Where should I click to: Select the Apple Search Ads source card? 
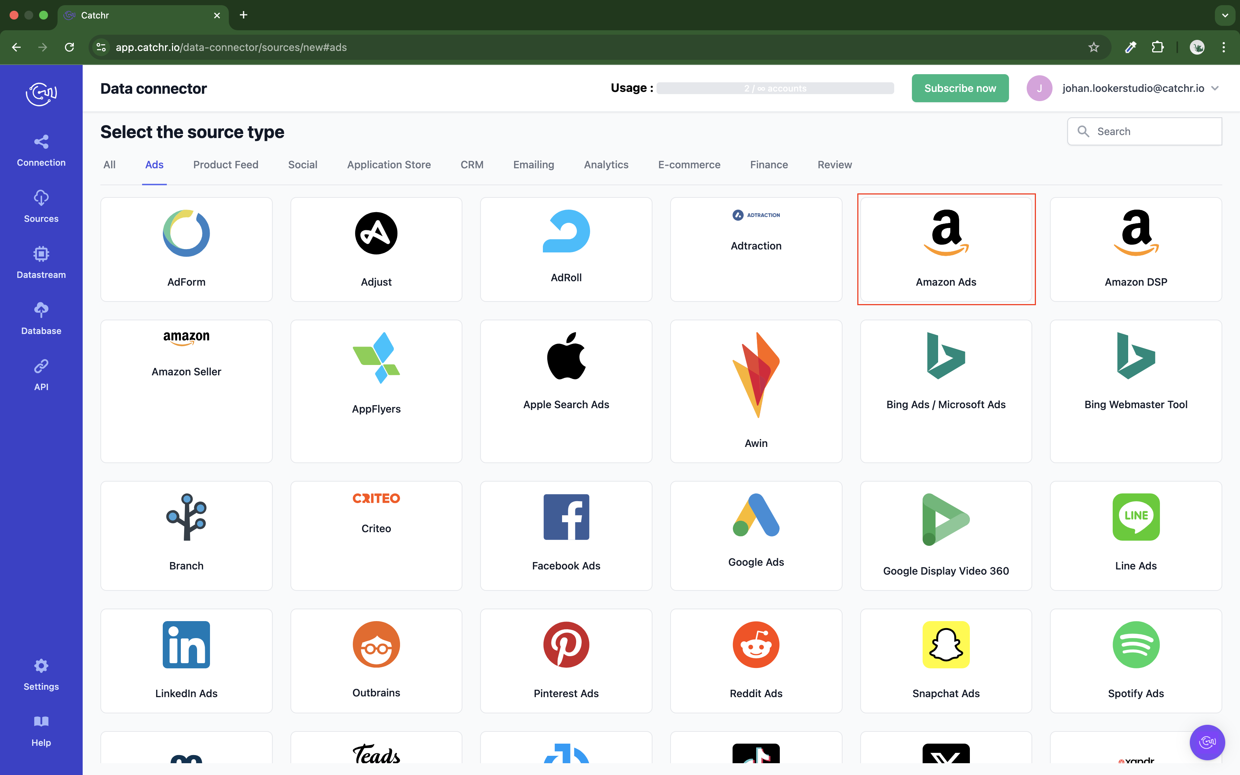pyautogui.click(x=566, y=392)
